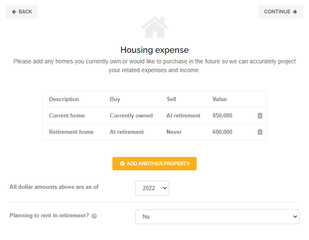
Task: Click the Sell column header
Action: (x=171, y=99)
